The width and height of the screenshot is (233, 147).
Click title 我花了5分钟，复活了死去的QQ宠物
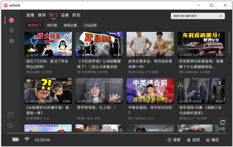click(47, 64)
